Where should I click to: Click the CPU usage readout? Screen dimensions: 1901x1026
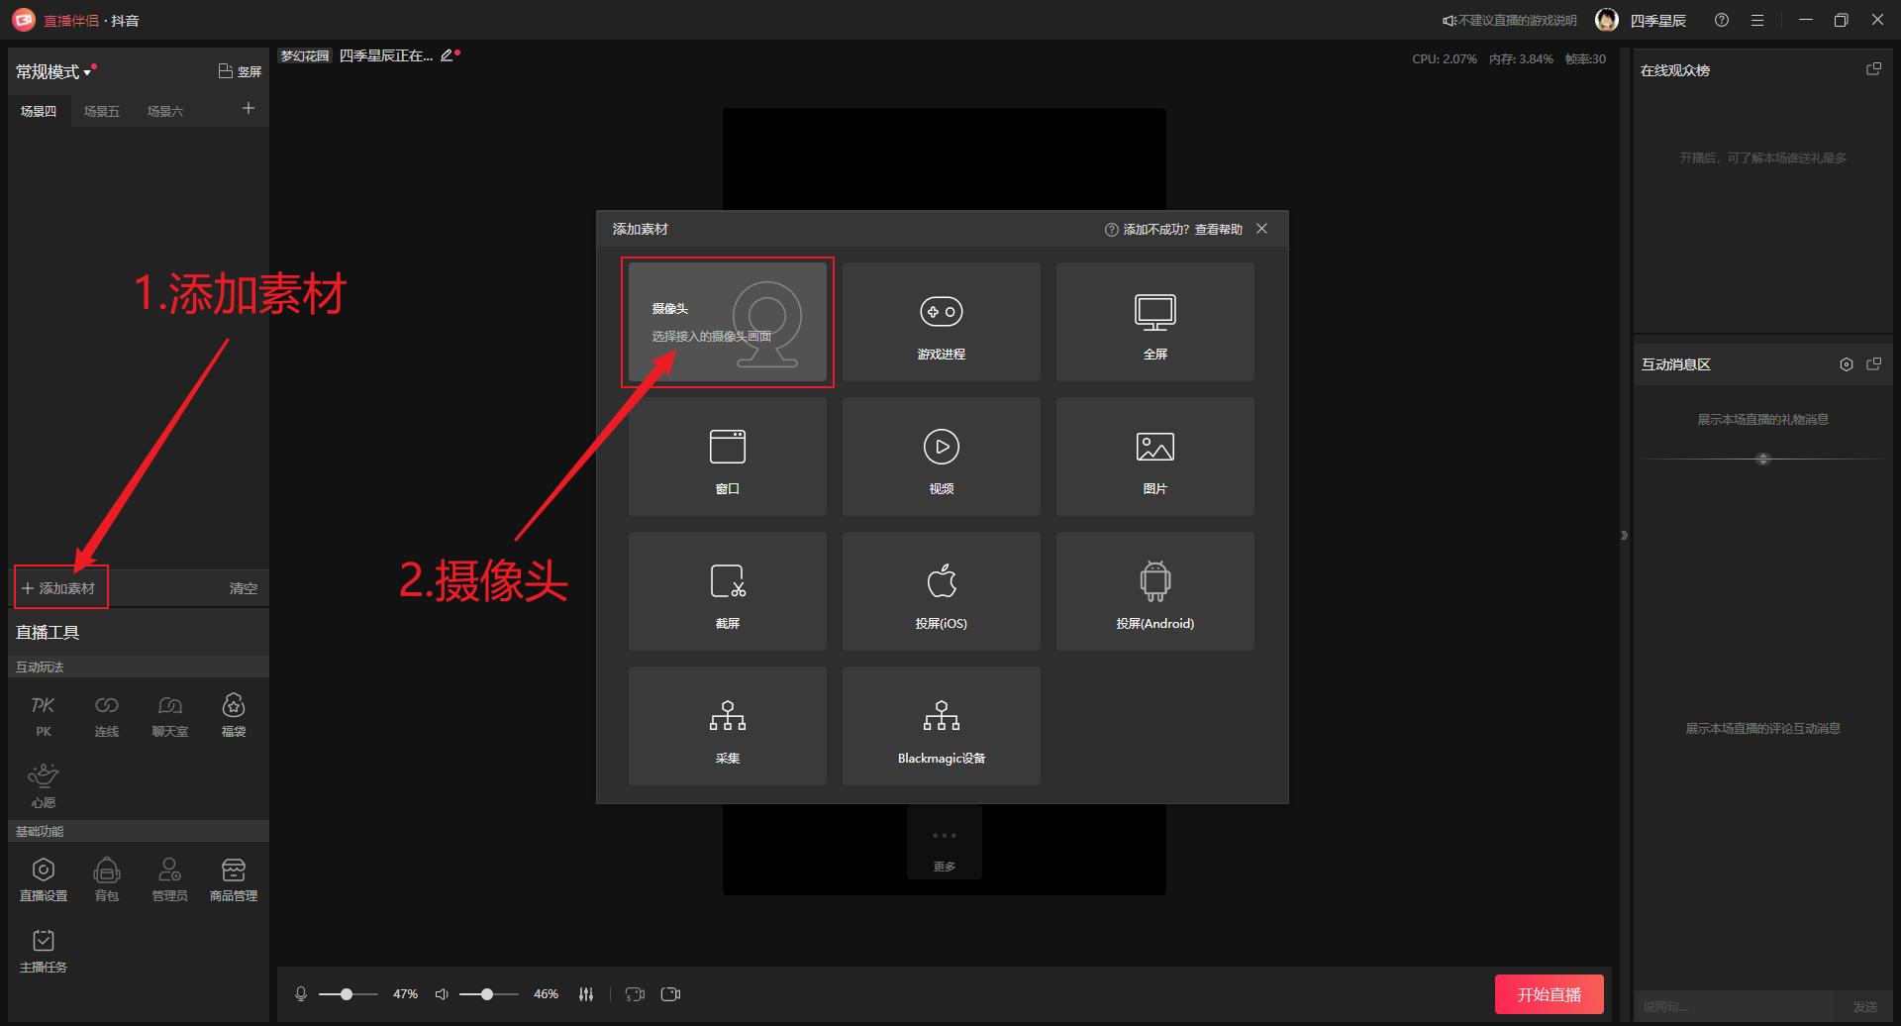(x=1445, y=58)
